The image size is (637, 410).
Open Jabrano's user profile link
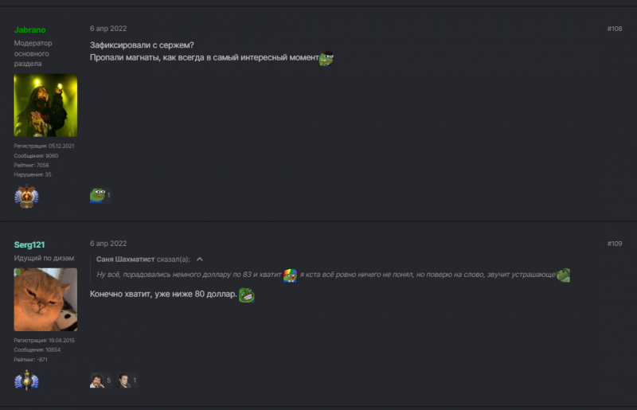30,29
